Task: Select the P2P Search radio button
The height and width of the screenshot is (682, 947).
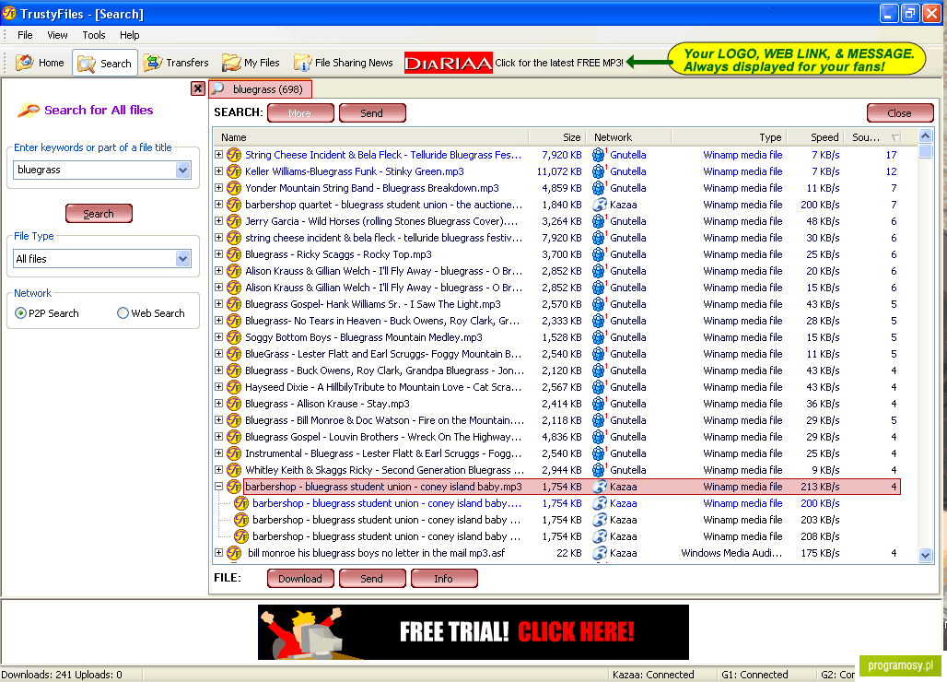Action: pyautogui.click(x=20, y=313)
